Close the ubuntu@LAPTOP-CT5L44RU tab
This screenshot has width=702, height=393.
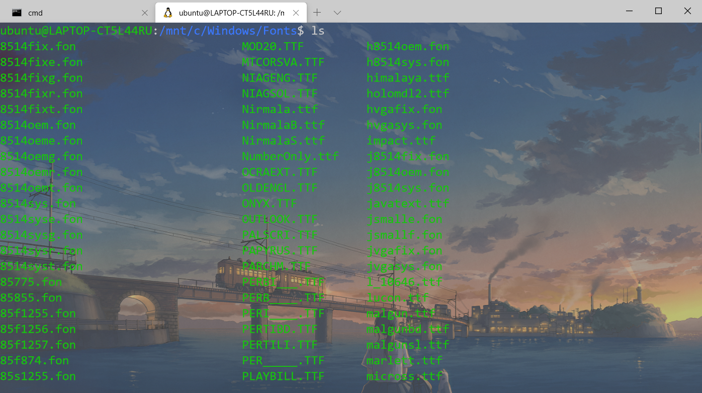coord(295,12)
